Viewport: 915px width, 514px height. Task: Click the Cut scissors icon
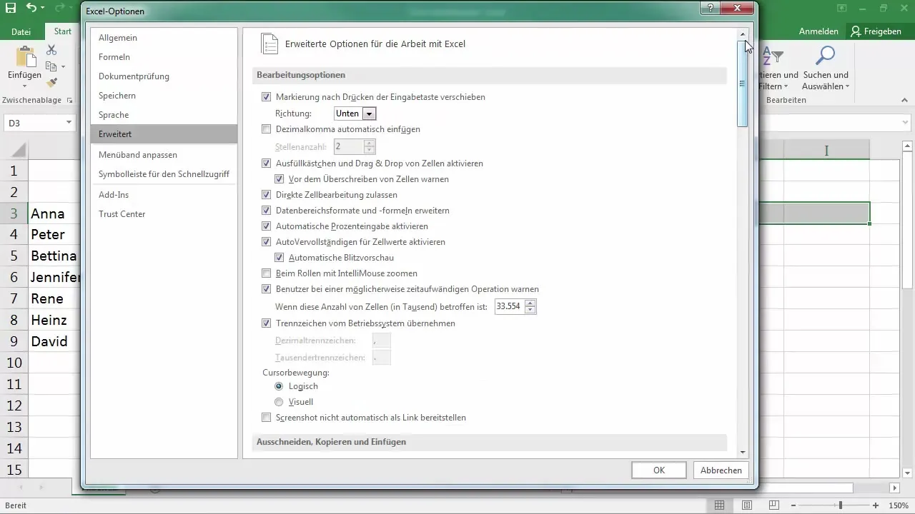pos(51,50)
